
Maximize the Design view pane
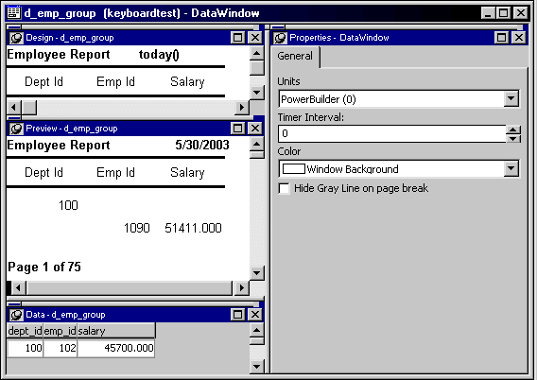[x=237, y=38]
